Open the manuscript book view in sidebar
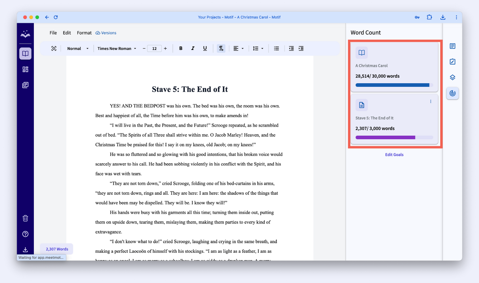This screenshot has width=479, height=283. pyautogui.click(x=25, y=54)
